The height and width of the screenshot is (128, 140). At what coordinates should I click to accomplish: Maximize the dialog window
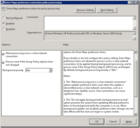(x=133, y=2)
